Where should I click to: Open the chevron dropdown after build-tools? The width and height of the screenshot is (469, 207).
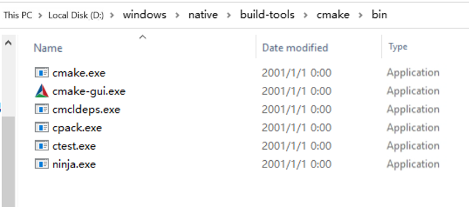point(305,15)
